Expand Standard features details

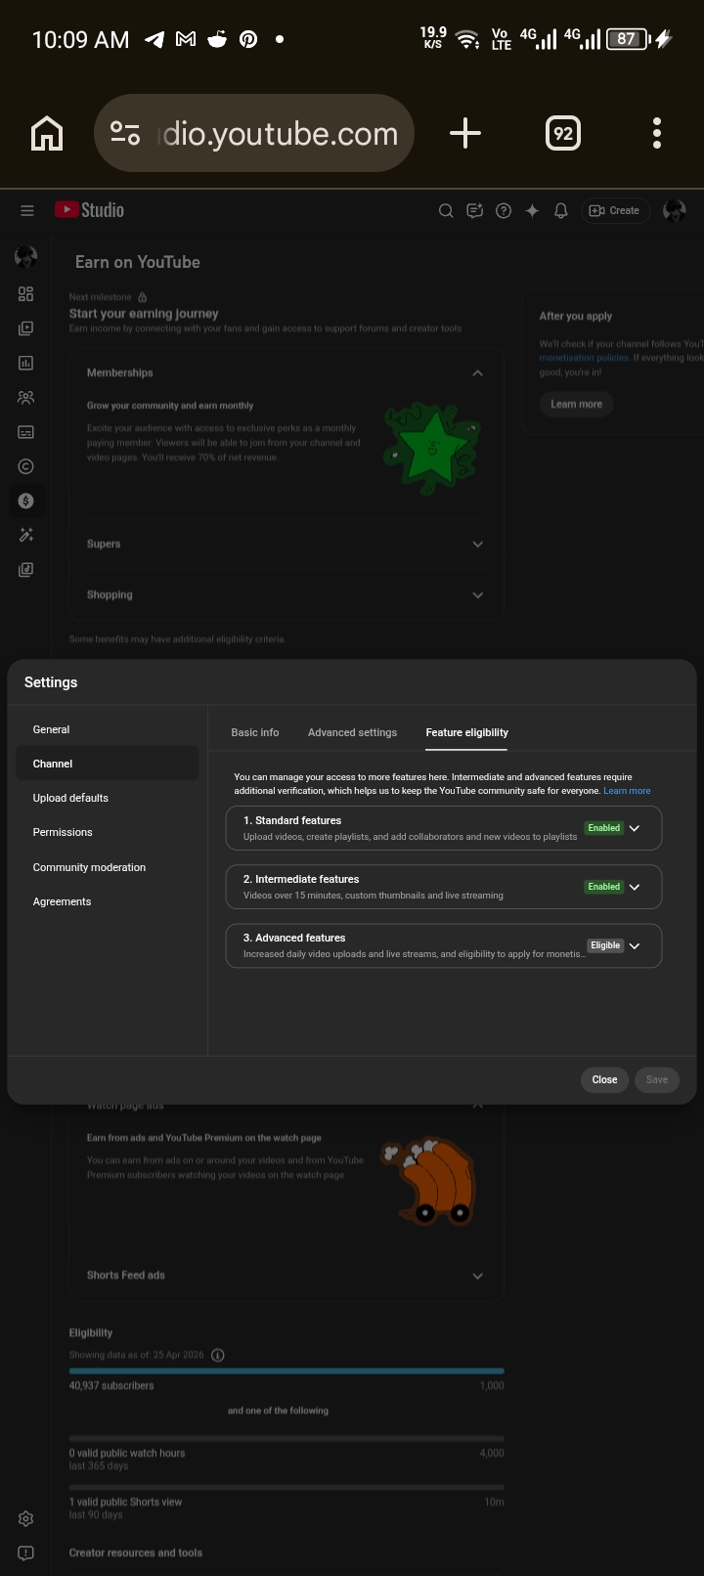[x=635, y=828]
